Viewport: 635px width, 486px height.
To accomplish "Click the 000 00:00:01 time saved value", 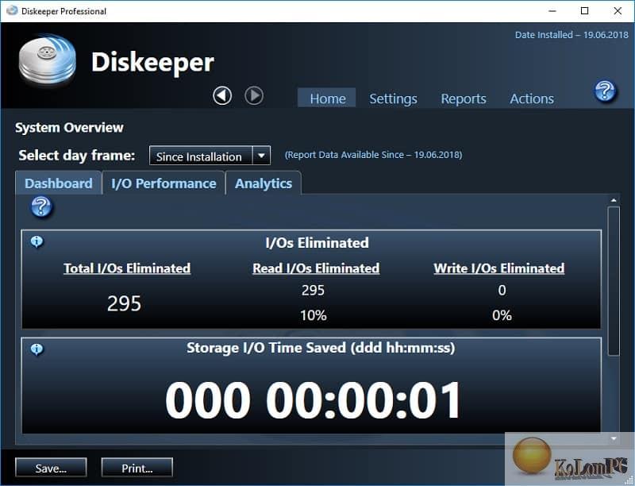I will coord(313,400).
